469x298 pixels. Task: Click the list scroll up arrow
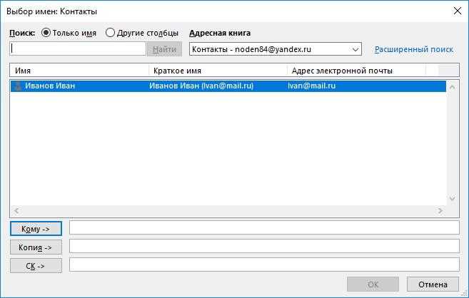[453, 87]
